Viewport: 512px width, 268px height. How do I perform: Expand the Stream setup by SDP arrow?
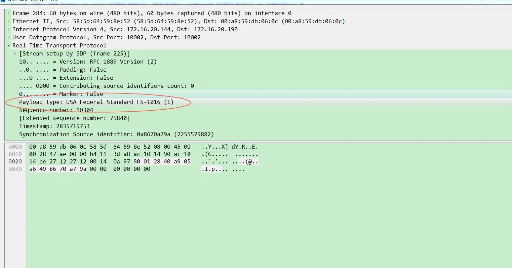(15, 53)
